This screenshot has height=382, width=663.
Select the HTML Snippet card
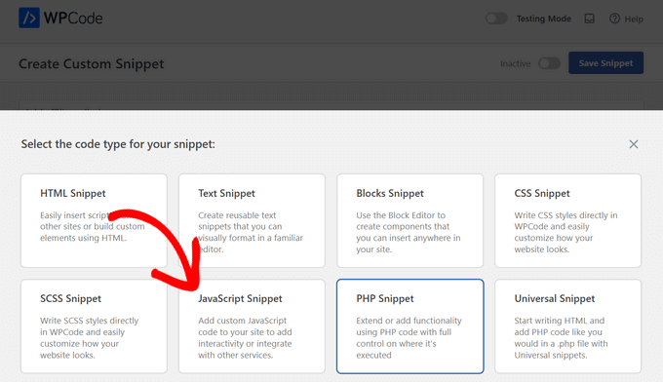(94, 220)
